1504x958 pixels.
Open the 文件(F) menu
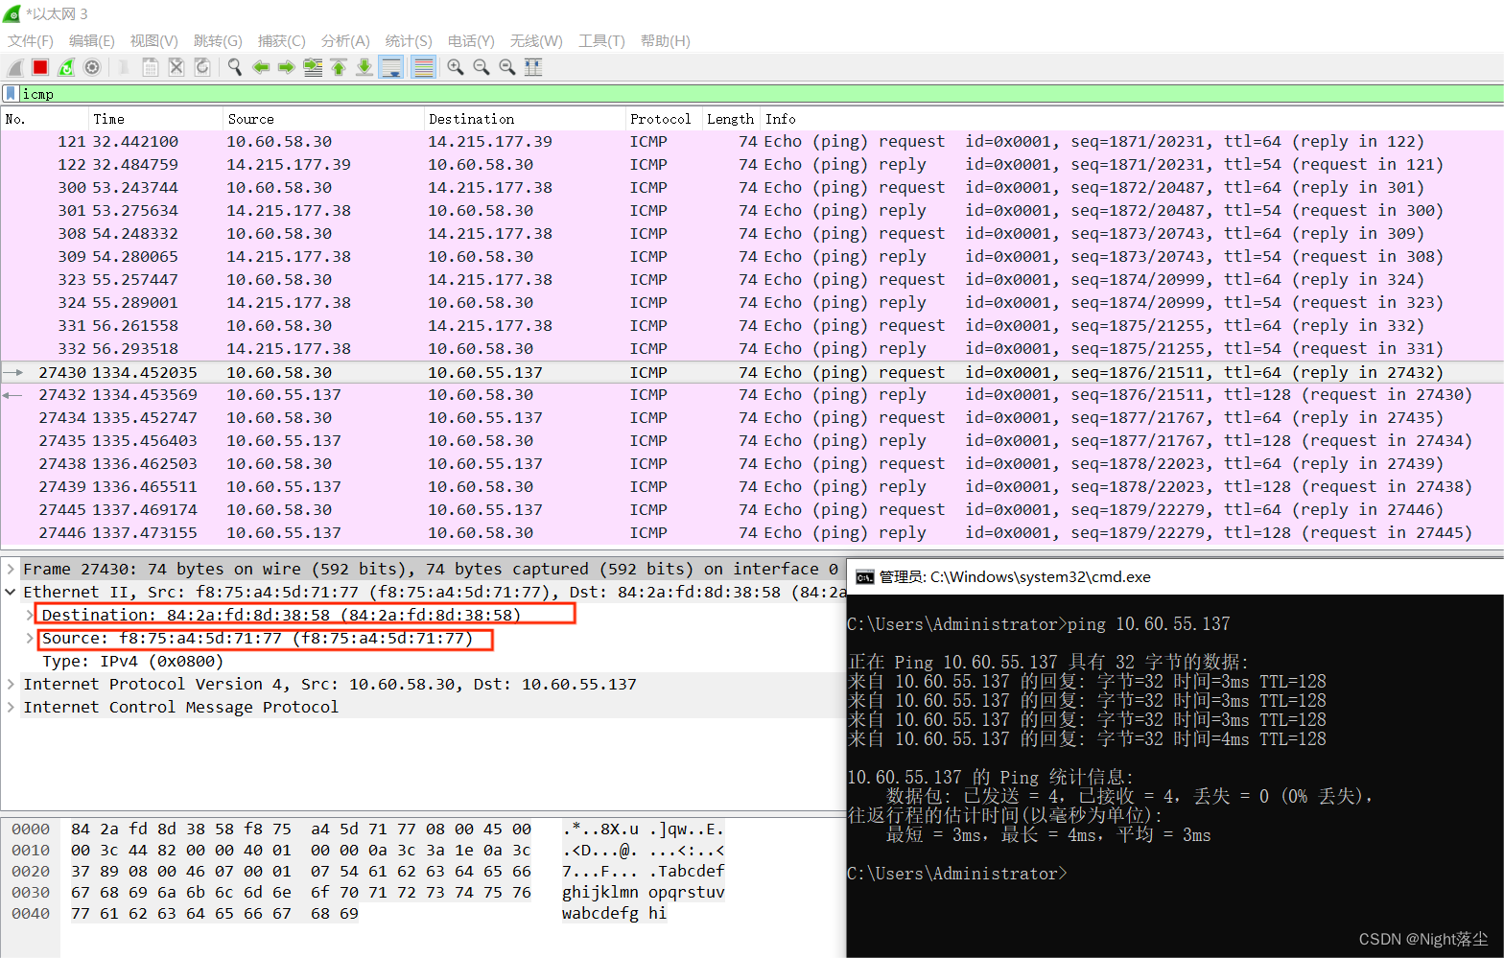(x=31, y=41)
